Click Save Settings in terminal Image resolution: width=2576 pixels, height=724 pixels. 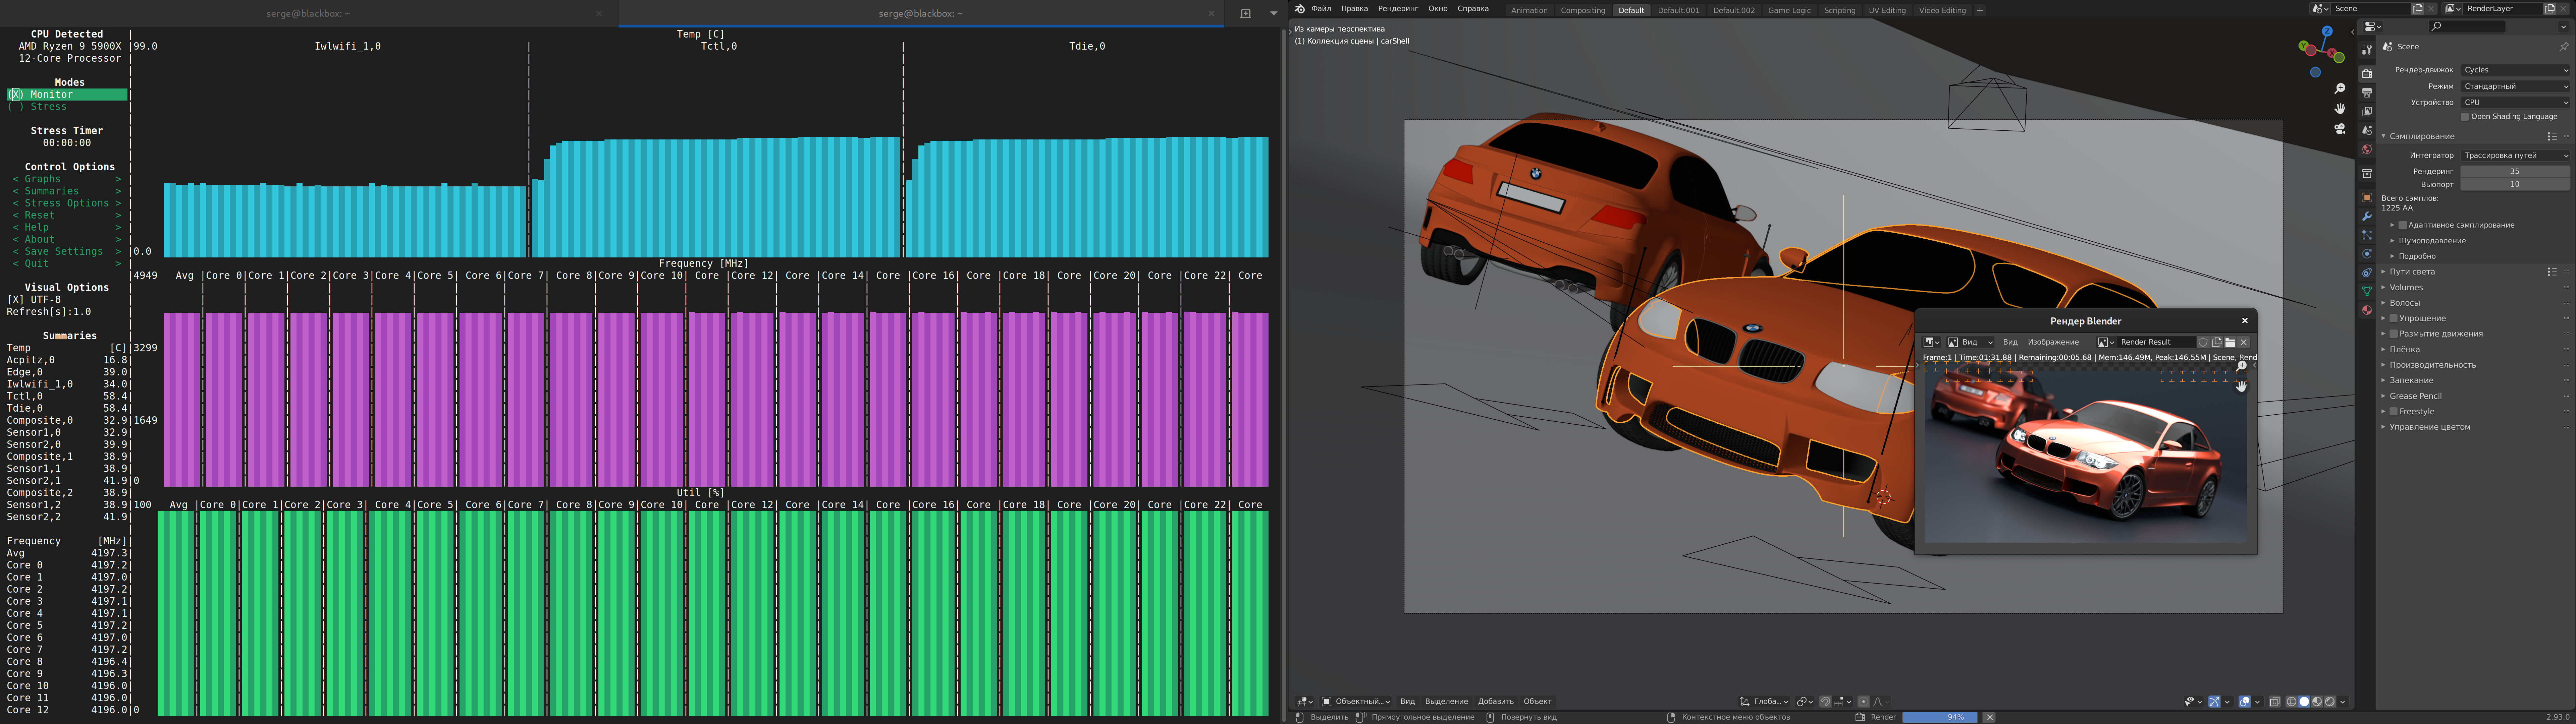67,252
